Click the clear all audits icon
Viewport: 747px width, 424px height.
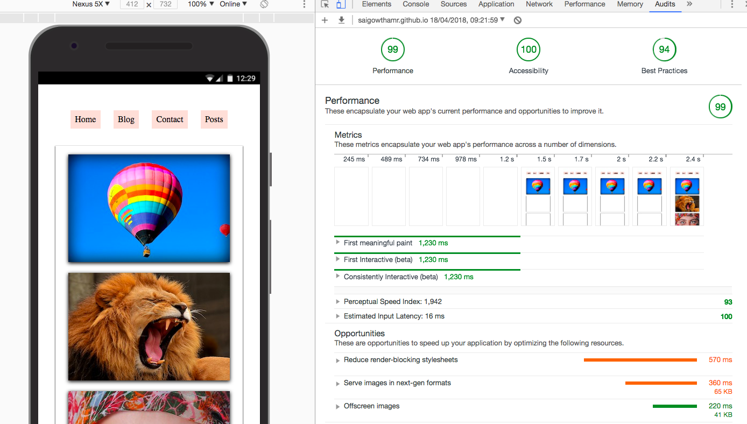pos(518,20)
